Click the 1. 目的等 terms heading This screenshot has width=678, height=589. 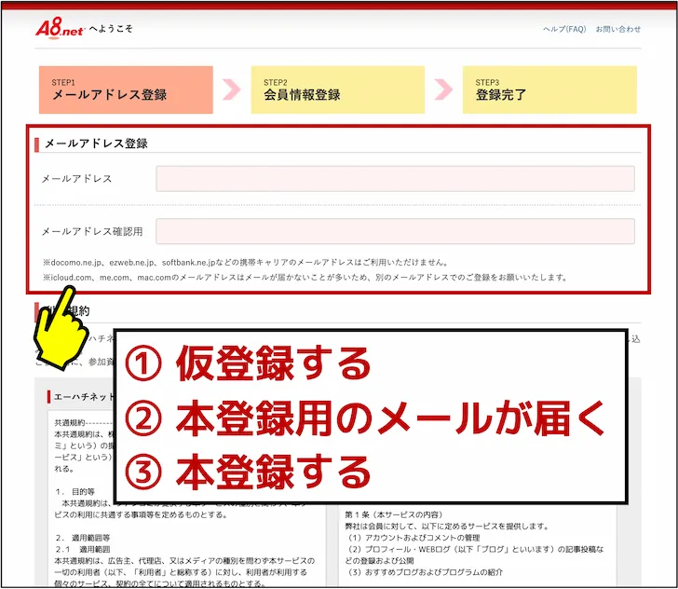coord(75,492)
